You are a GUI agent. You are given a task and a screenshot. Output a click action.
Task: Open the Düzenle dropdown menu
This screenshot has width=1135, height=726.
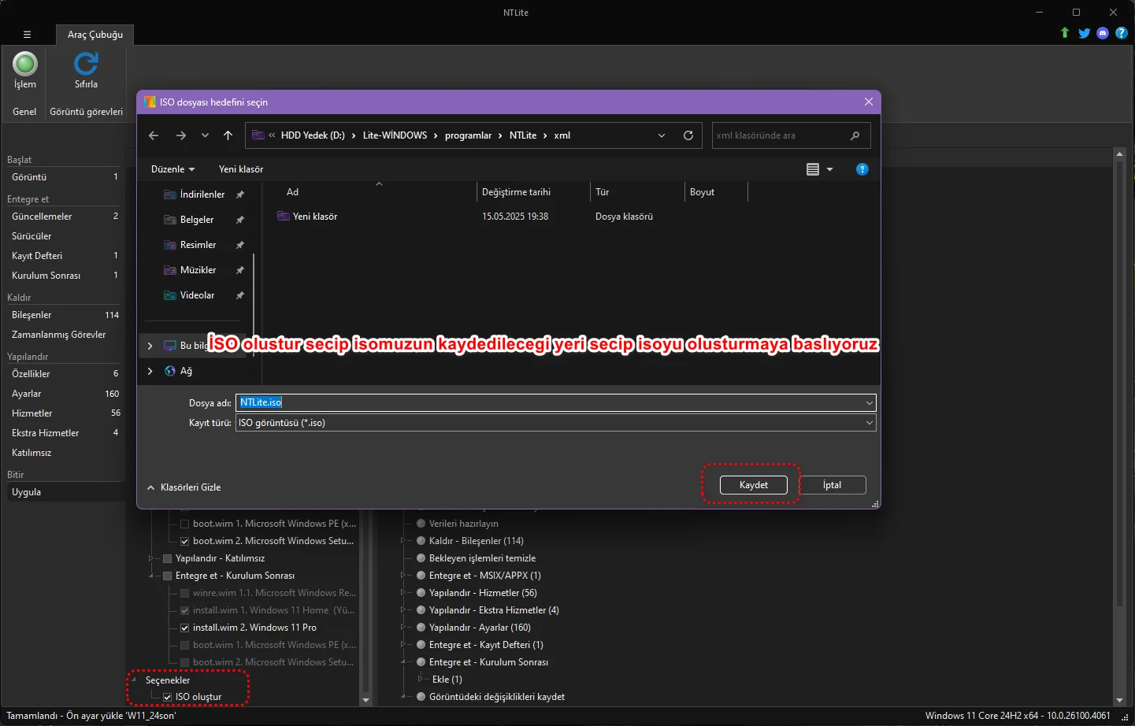click(172, 169)
